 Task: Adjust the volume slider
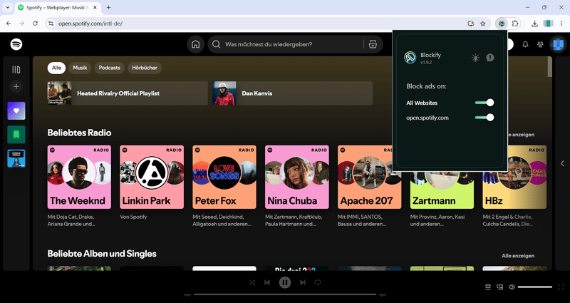pyautogui.click(x=535, y=287)
